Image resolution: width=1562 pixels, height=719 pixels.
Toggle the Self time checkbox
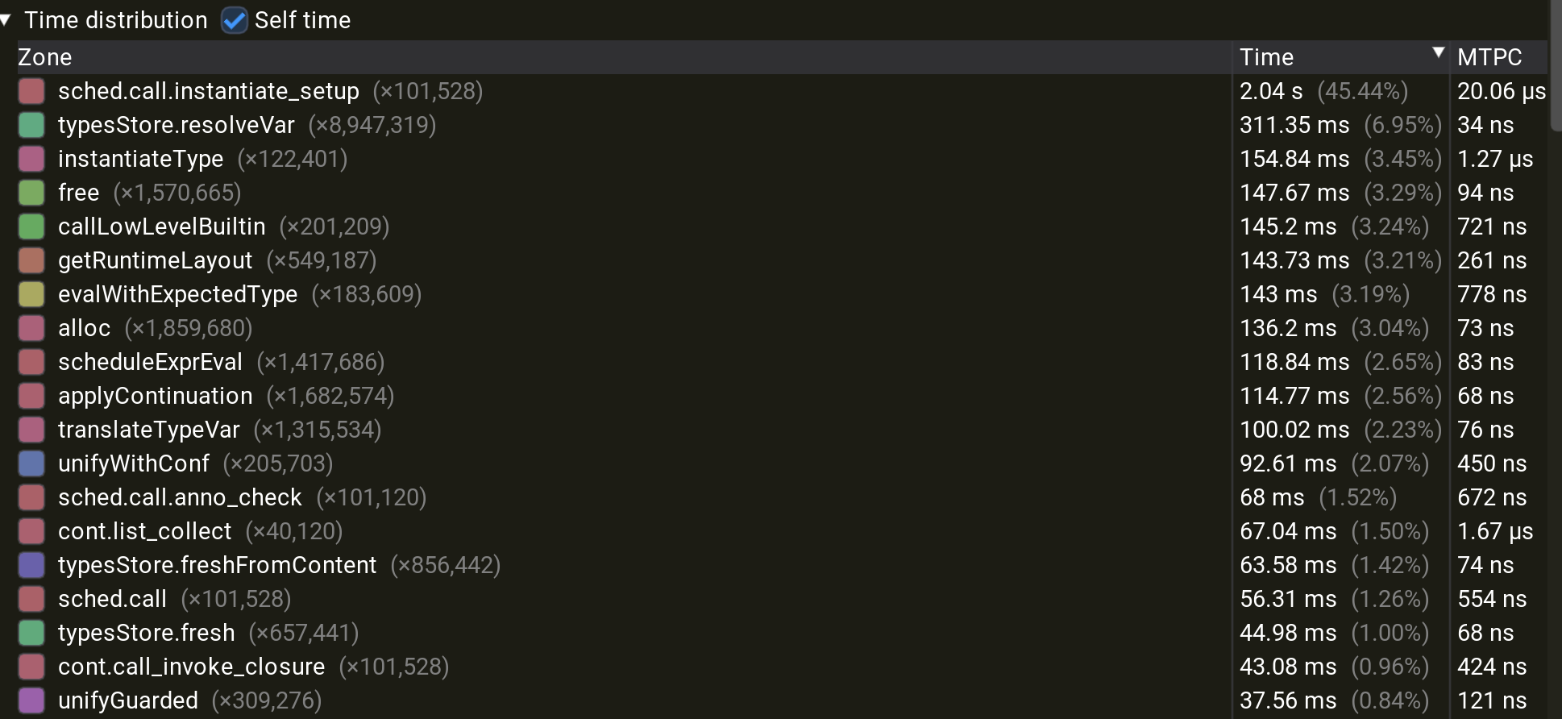pos(235,20)
